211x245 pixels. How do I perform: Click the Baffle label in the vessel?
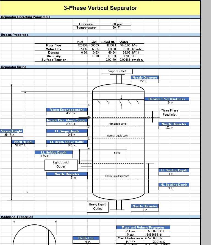pyautogui.click(x=117, y=153)
